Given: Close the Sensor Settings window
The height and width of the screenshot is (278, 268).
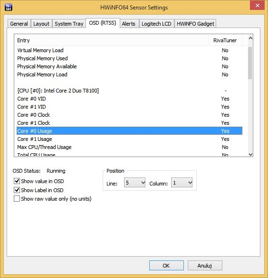Looking at the screenshot, I should point(258,6).
